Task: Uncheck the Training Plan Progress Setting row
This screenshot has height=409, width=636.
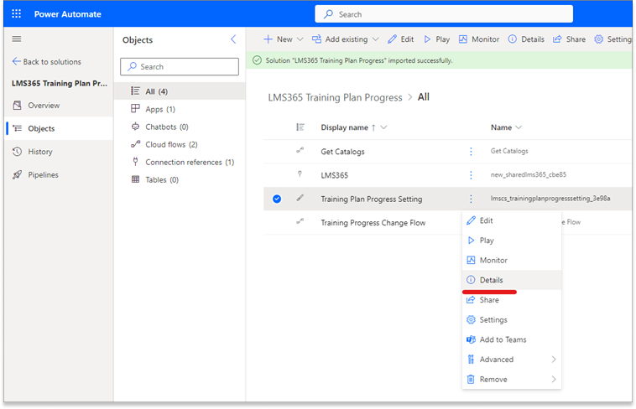Action: click(277, 199)
